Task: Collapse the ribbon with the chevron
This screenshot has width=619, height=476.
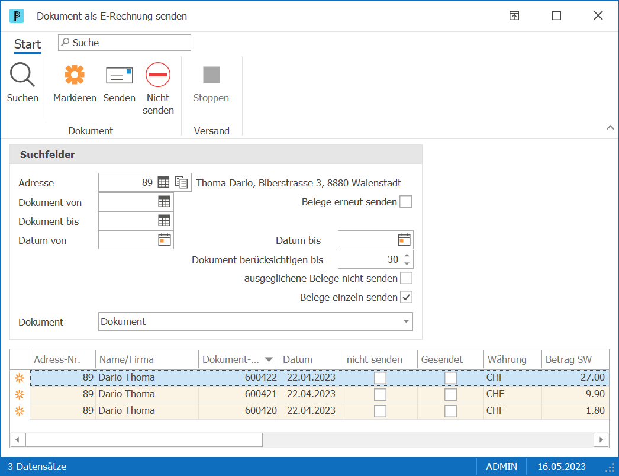Action: pyautogui.click(x=610, y=128)
